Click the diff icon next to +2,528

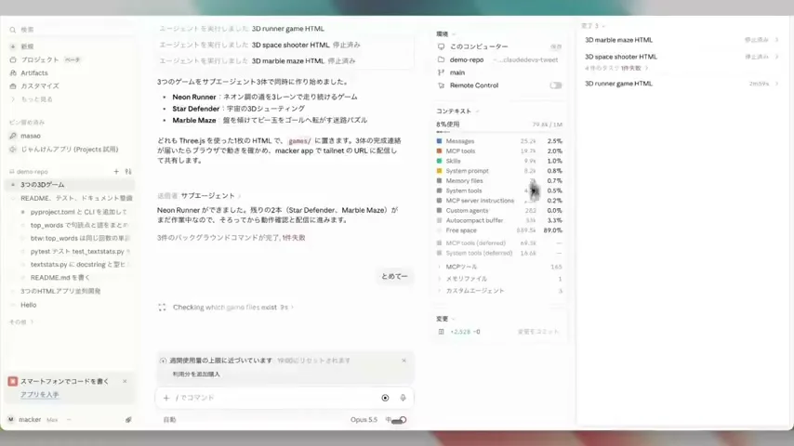(441, 332)
